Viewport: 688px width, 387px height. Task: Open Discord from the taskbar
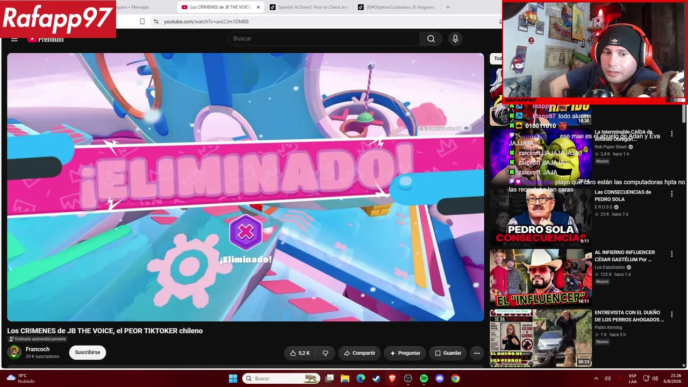click(x=440, y=378)
